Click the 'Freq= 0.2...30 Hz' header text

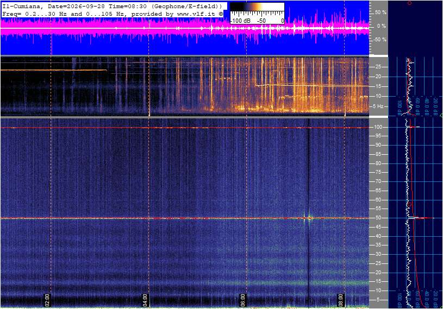click(34, 14)
